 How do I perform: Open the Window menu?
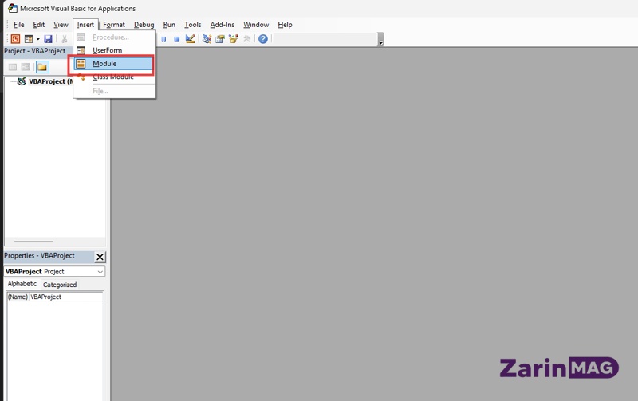256,25
